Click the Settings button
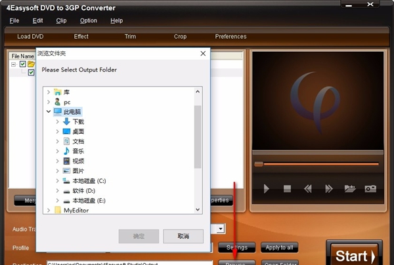This screenshot has height=265, width=394. (x=236, y=247)
